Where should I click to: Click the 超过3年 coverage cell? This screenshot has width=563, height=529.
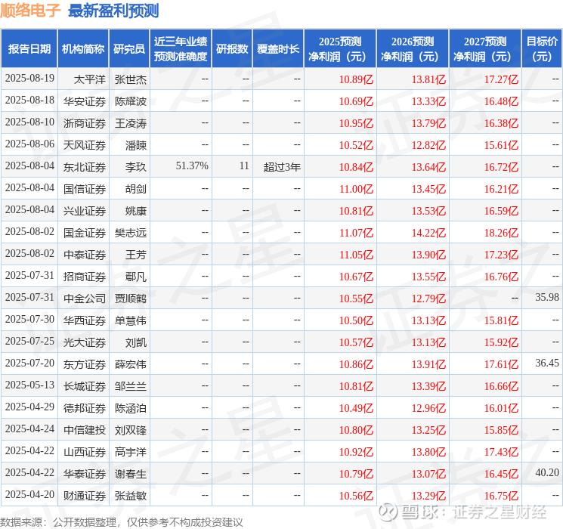pyautogui.click(x=282, y=167)
